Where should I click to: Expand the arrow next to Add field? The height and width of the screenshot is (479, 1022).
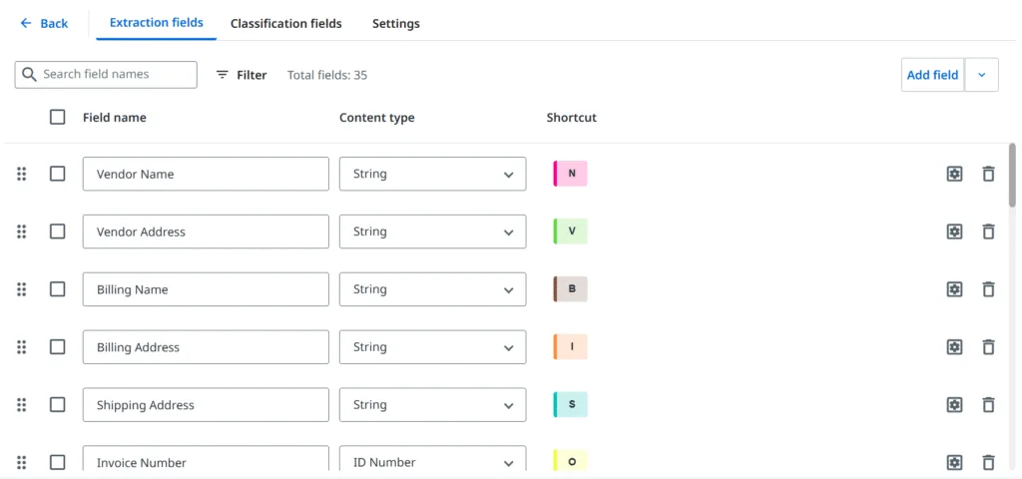tap(982, 75)
